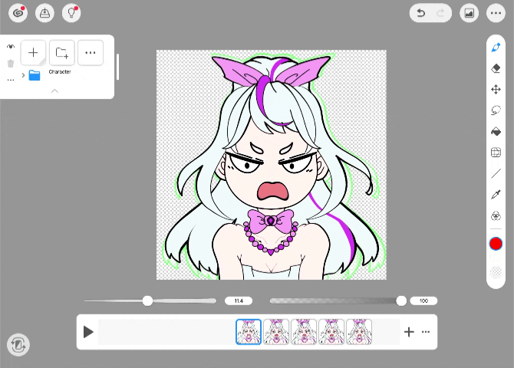Open the symmetry guide tool icon

(x=496, y=216)
